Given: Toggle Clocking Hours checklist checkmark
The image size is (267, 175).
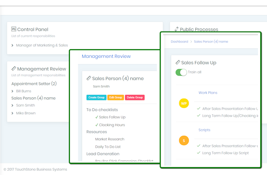Looking at the screenshot, I should (97, 125).
